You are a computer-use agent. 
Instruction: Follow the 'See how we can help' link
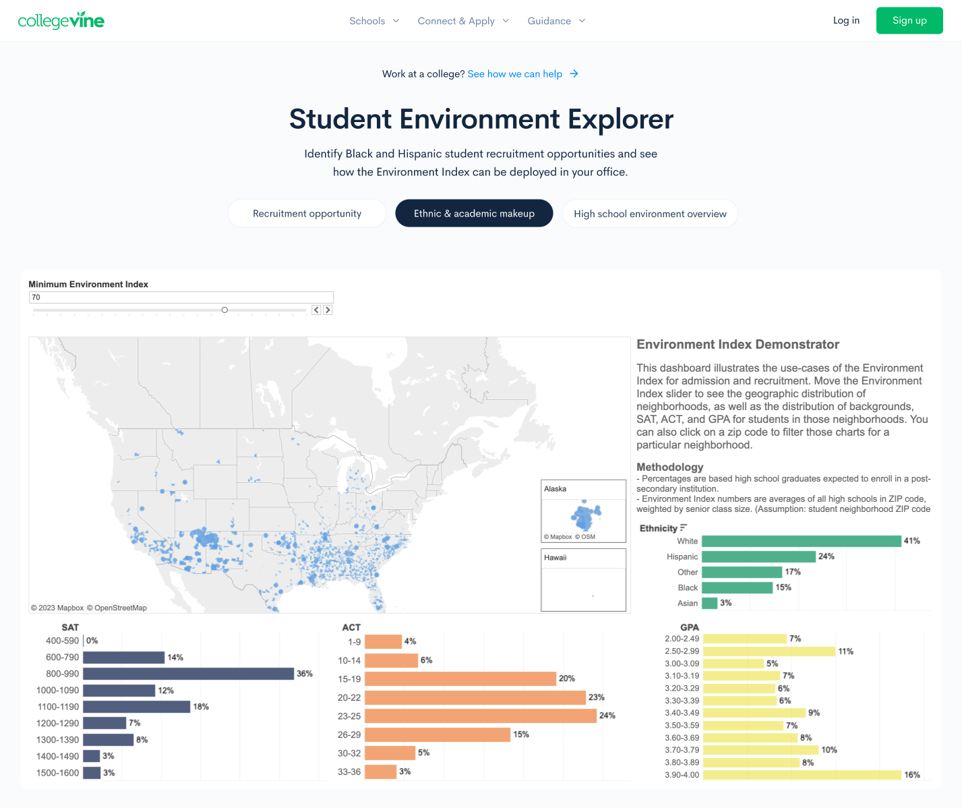(515, 74)
